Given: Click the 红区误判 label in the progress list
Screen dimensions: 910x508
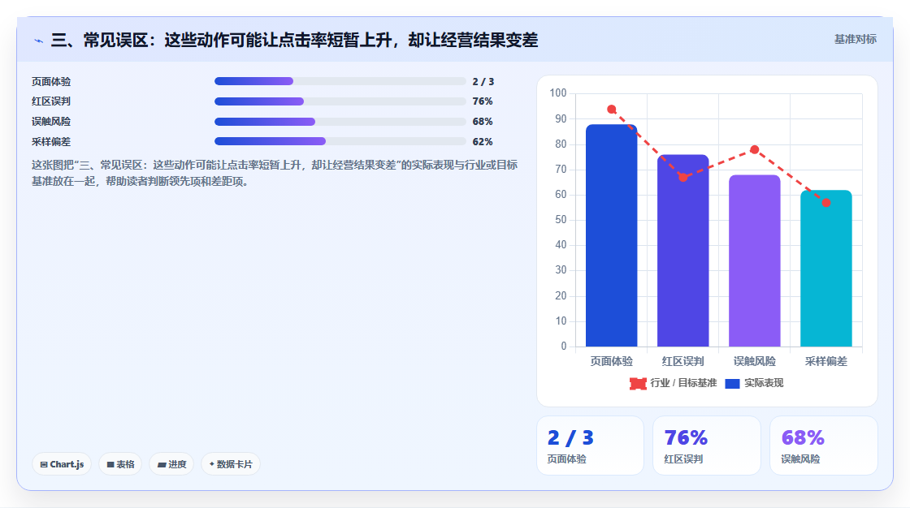Looking at the screenshot, I should click(x=51, y=101).
